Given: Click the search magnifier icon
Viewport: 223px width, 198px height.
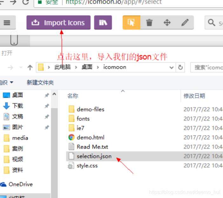Looking at the screenshot, I should coord(212,23).
